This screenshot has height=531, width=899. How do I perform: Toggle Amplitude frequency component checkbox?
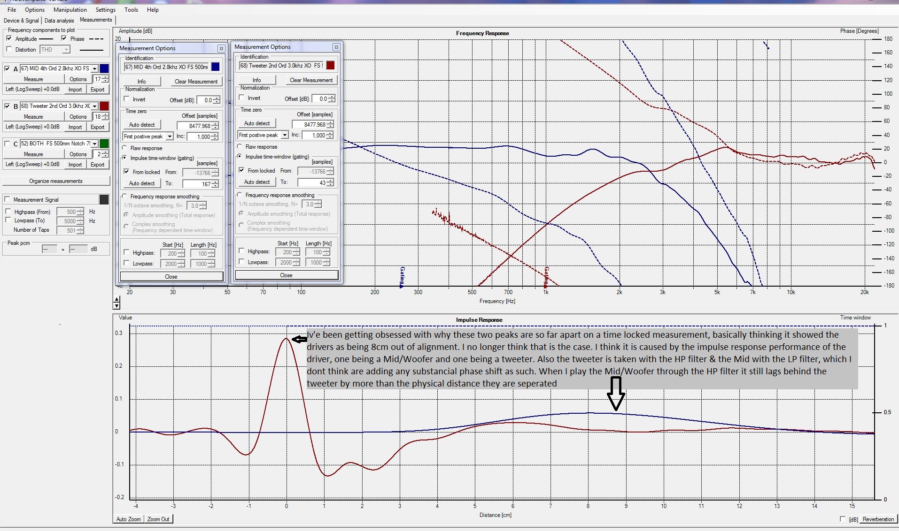click(9, 38)
